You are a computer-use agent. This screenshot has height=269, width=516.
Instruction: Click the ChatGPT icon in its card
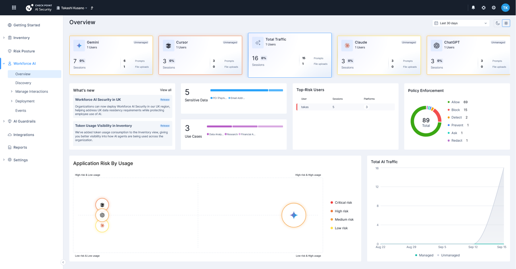tap(437, 46)
